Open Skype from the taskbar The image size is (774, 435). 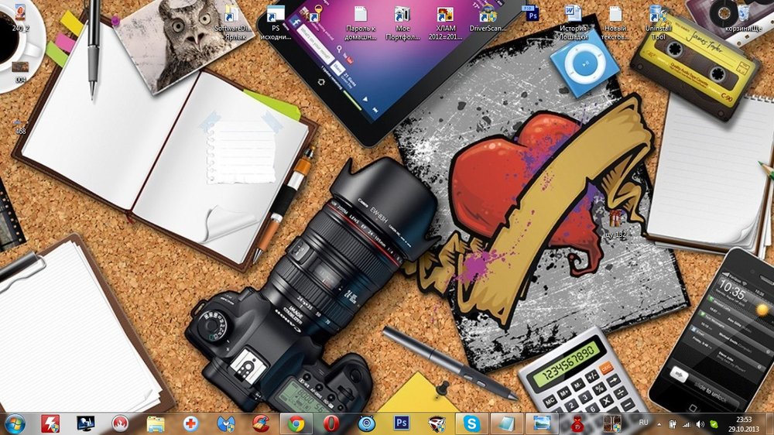(471, 423)
